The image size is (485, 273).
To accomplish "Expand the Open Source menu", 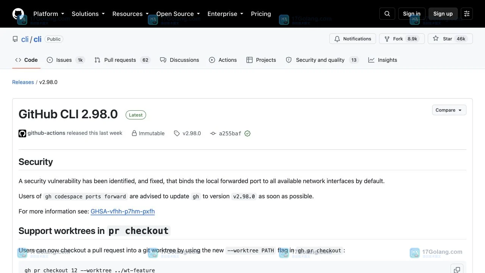I will point(178,14).
